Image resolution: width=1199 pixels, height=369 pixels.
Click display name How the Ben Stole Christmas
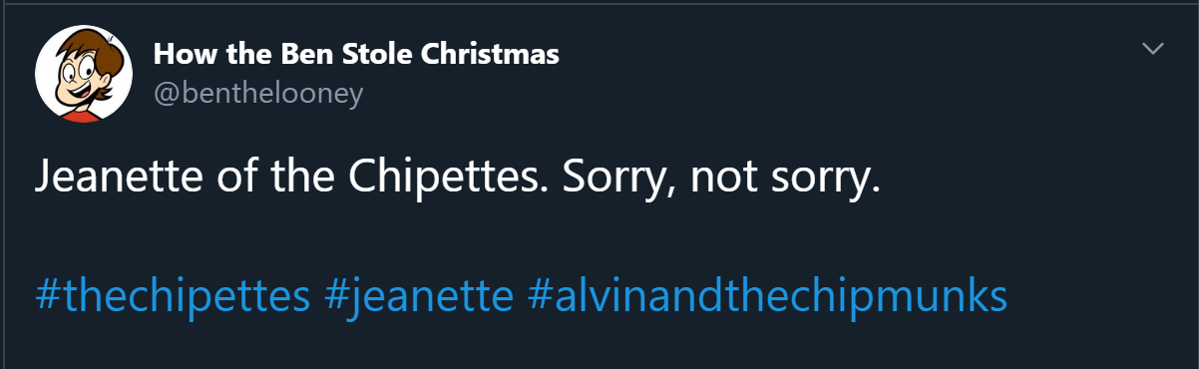click(356, 54)
